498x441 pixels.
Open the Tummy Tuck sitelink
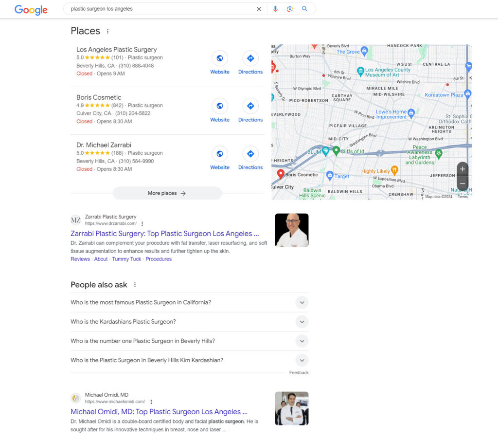pos(126,259)
